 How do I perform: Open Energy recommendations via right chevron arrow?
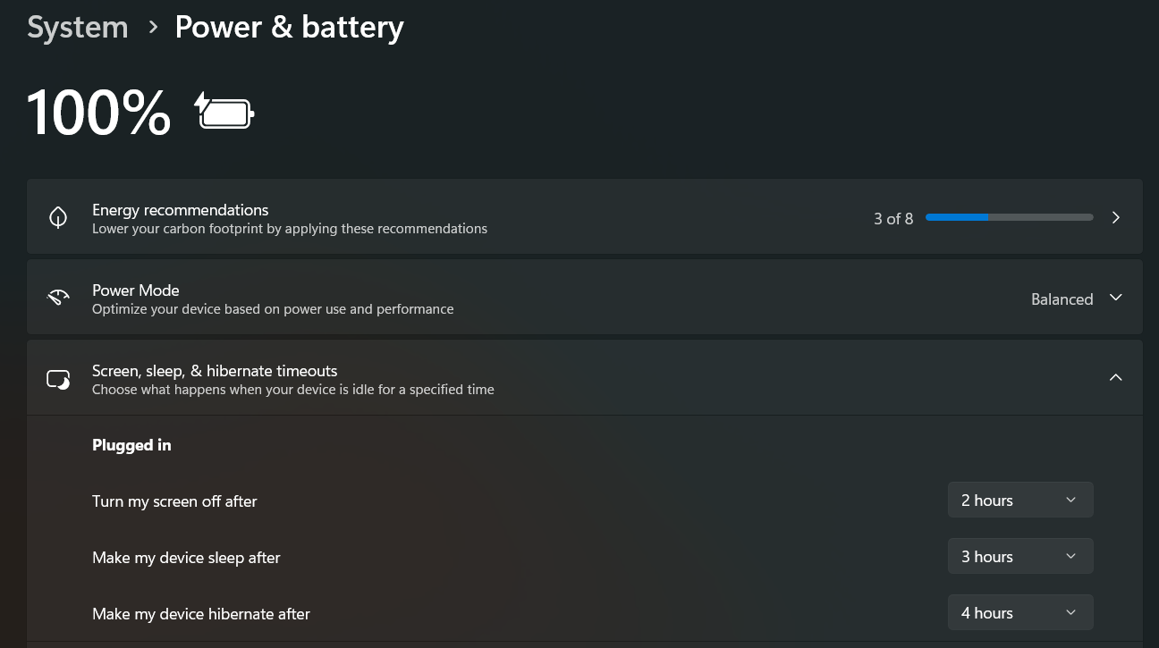[x=1115, y=218]
